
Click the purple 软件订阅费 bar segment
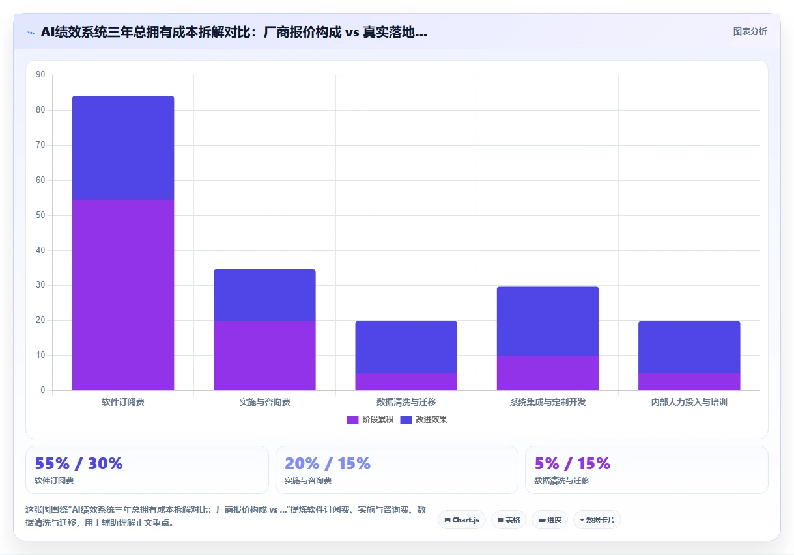tap(123, 295)
